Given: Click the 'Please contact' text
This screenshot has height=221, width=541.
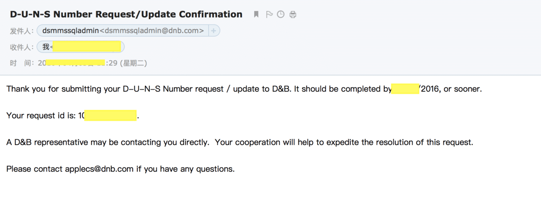Looking at the screenshot, I should (34, 169).
